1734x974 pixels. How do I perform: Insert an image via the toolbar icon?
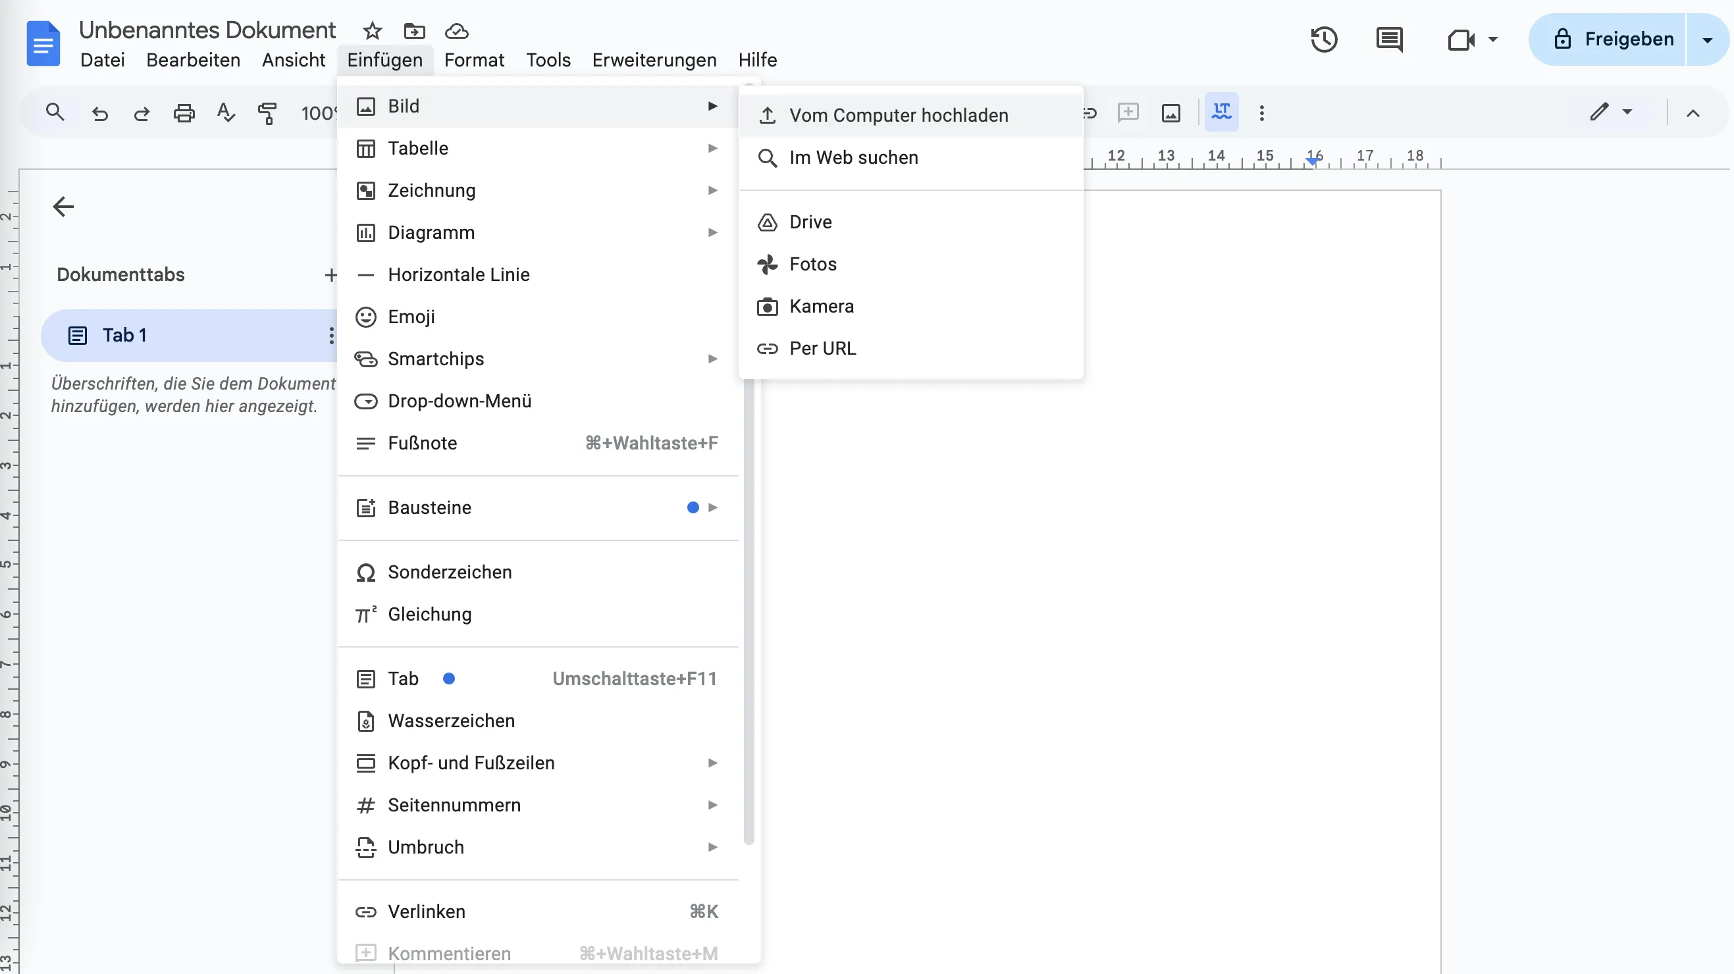coord(1170,113)
